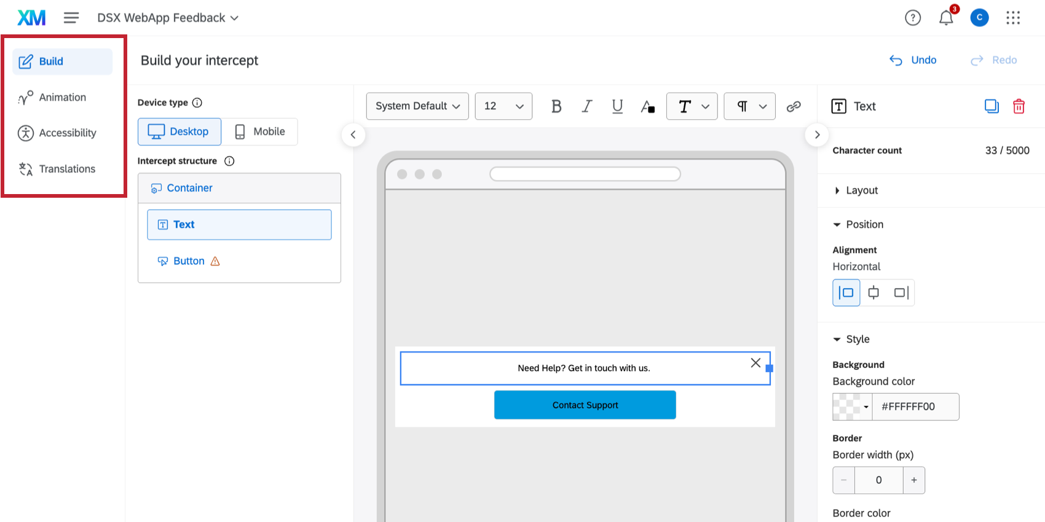Screen dimensions: 1045x522
Task: Click the background color hex field
Action: pos(916,407)
